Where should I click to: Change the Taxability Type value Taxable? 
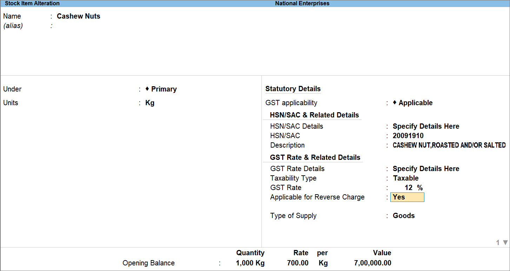click(x=406, y=178)
